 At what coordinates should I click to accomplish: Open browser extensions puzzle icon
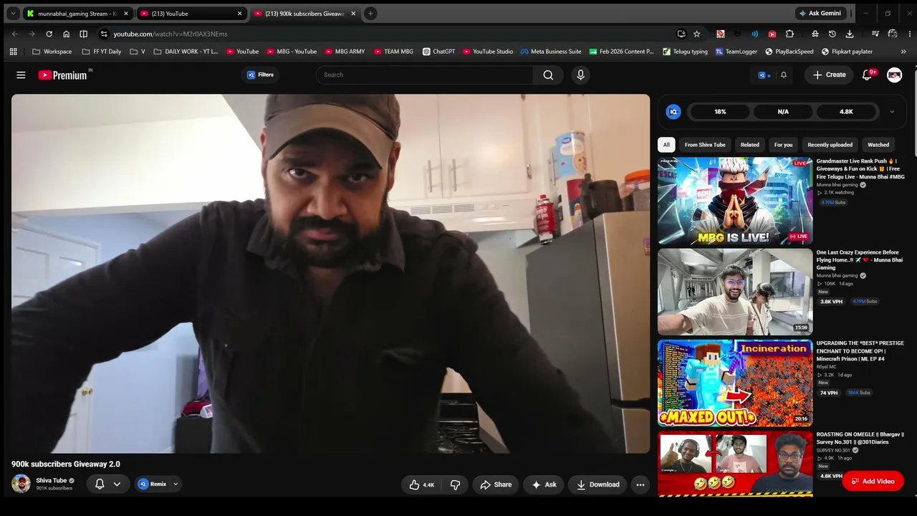[789, 34]
